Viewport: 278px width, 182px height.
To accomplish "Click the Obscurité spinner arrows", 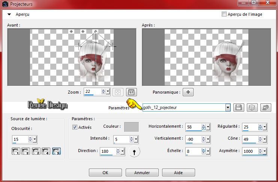I will click(x=30, y=139).
